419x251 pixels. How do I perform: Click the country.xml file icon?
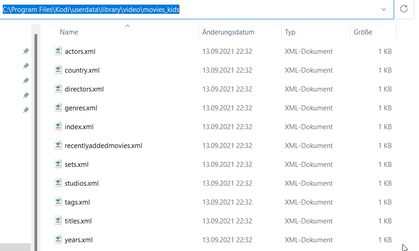pyautogui.click(x=58, y=69)
